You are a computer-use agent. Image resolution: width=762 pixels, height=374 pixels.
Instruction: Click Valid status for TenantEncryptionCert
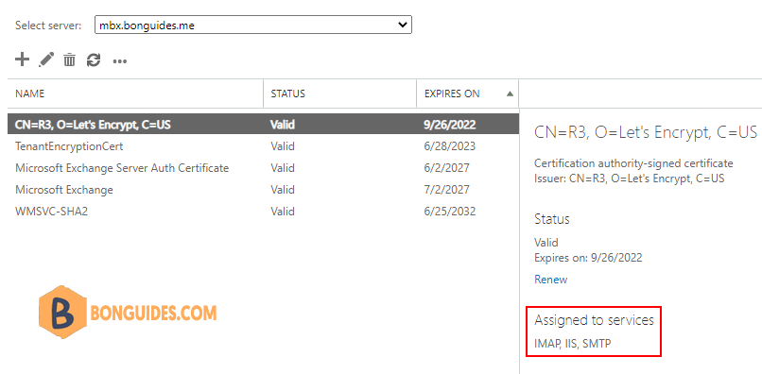[283, 146]
